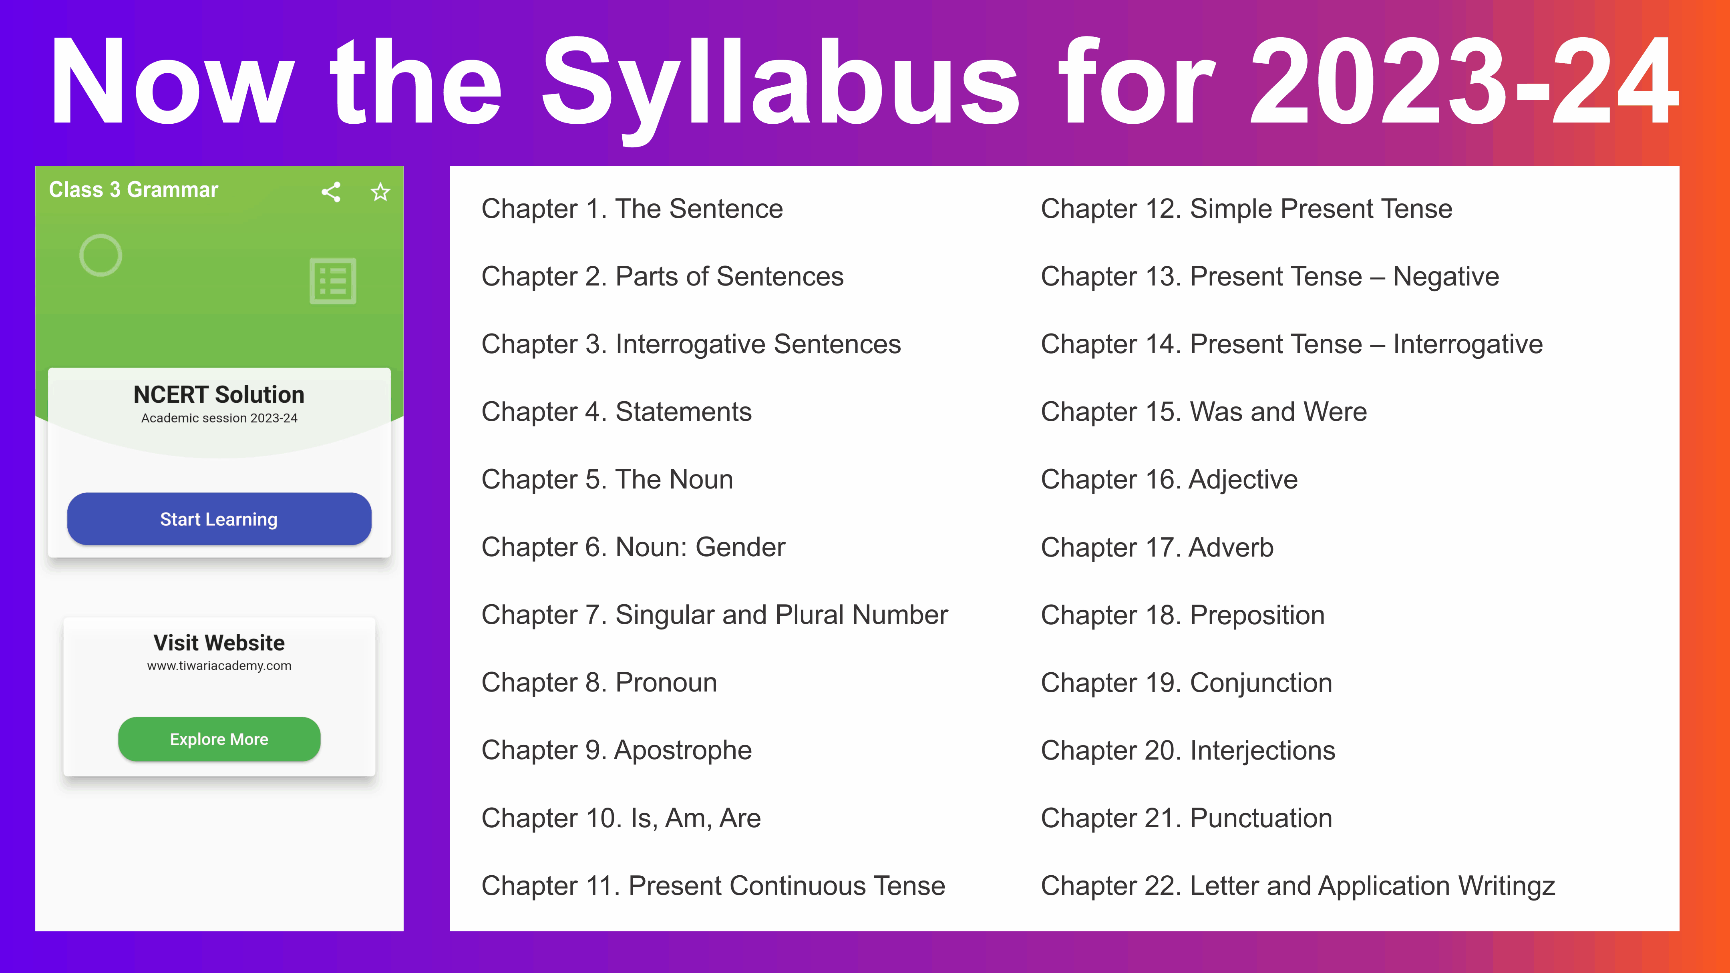Click the Explore More button on website card
1730x973 pixels.
tap(219, 739)
